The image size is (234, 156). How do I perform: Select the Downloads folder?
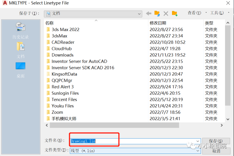[63, 55]
